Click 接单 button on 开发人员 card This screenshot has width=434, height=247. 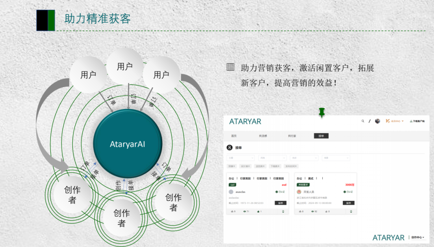click(349, 203)
